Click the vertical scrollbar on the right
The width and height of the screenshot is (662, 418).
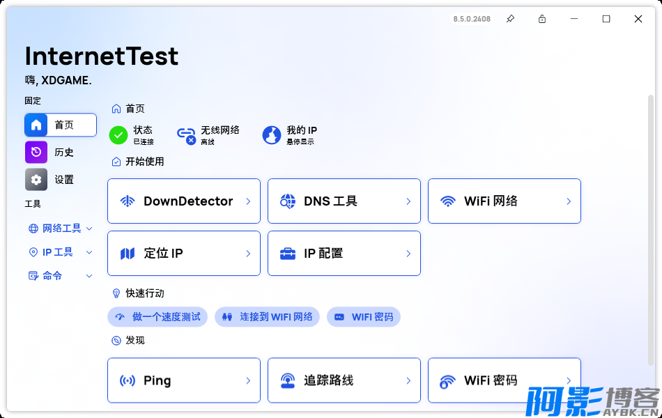point(651,230)
